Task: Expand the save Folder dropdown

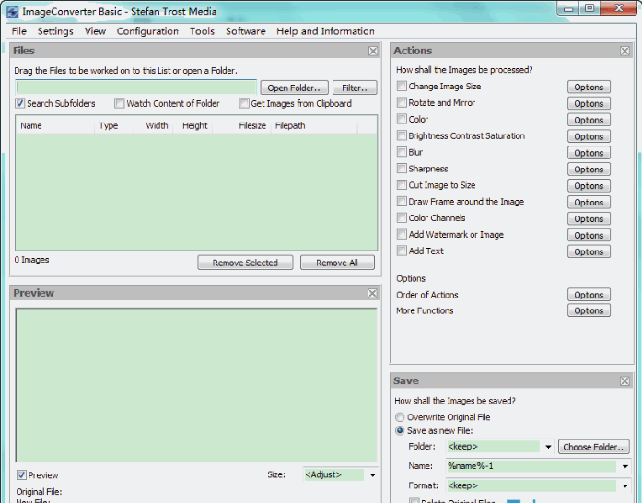Action: click(548, 447)
